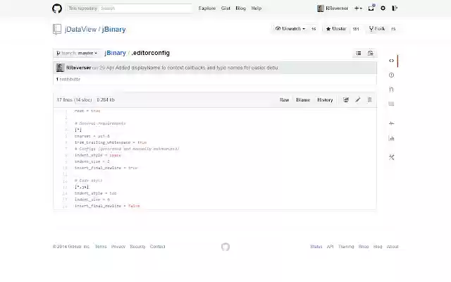
Task: Open the Help menu item
Action: [257, 8]
